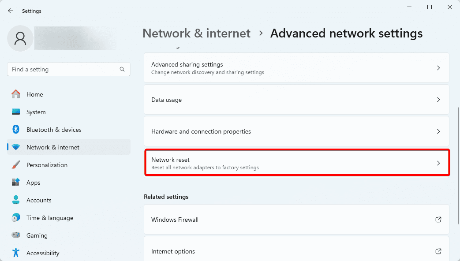Viewport: 460px width, 261px height.
Task: Click 'Change network discovery' description text
Action: 208,72
